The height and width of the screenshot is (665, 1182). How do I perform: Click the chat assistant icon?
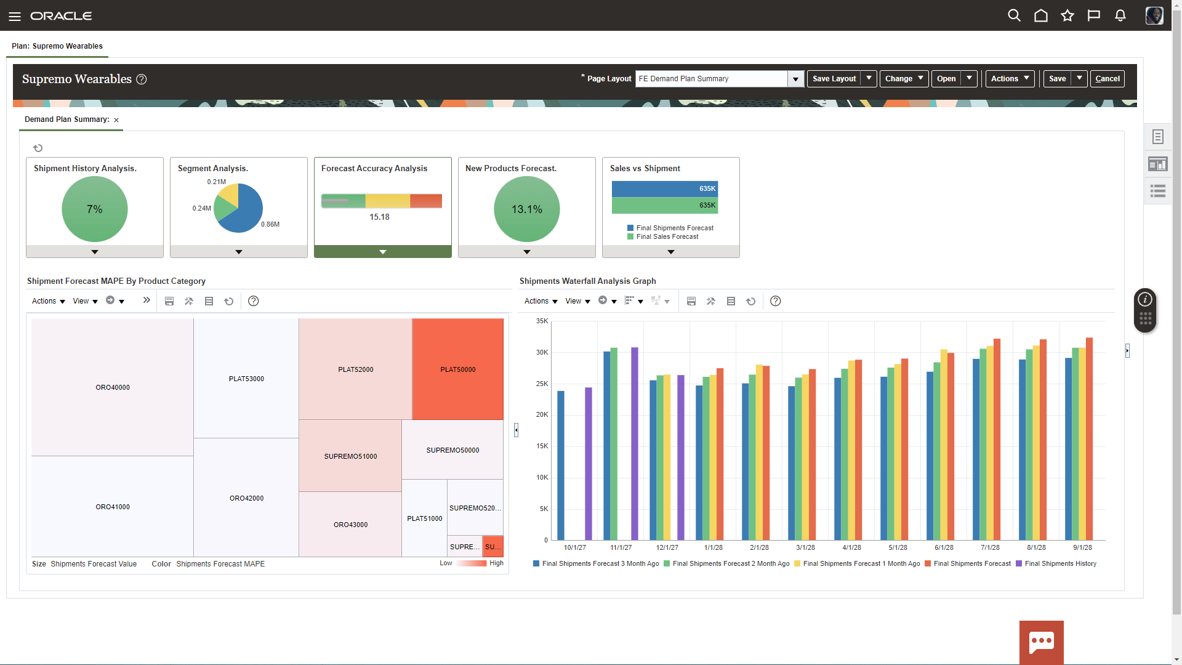click(x=1041, y=642)
